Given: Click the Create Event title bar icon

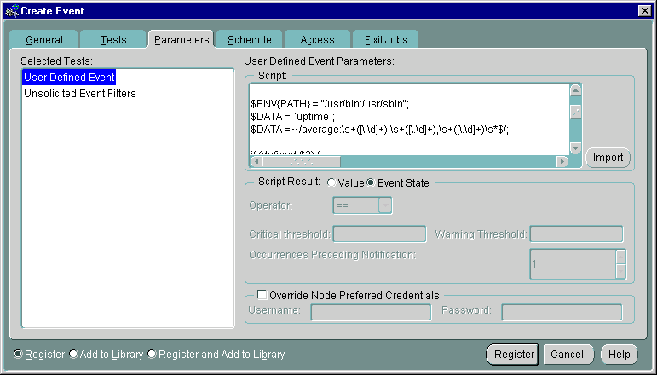Looking at the screenshot, I should (10, 9).
